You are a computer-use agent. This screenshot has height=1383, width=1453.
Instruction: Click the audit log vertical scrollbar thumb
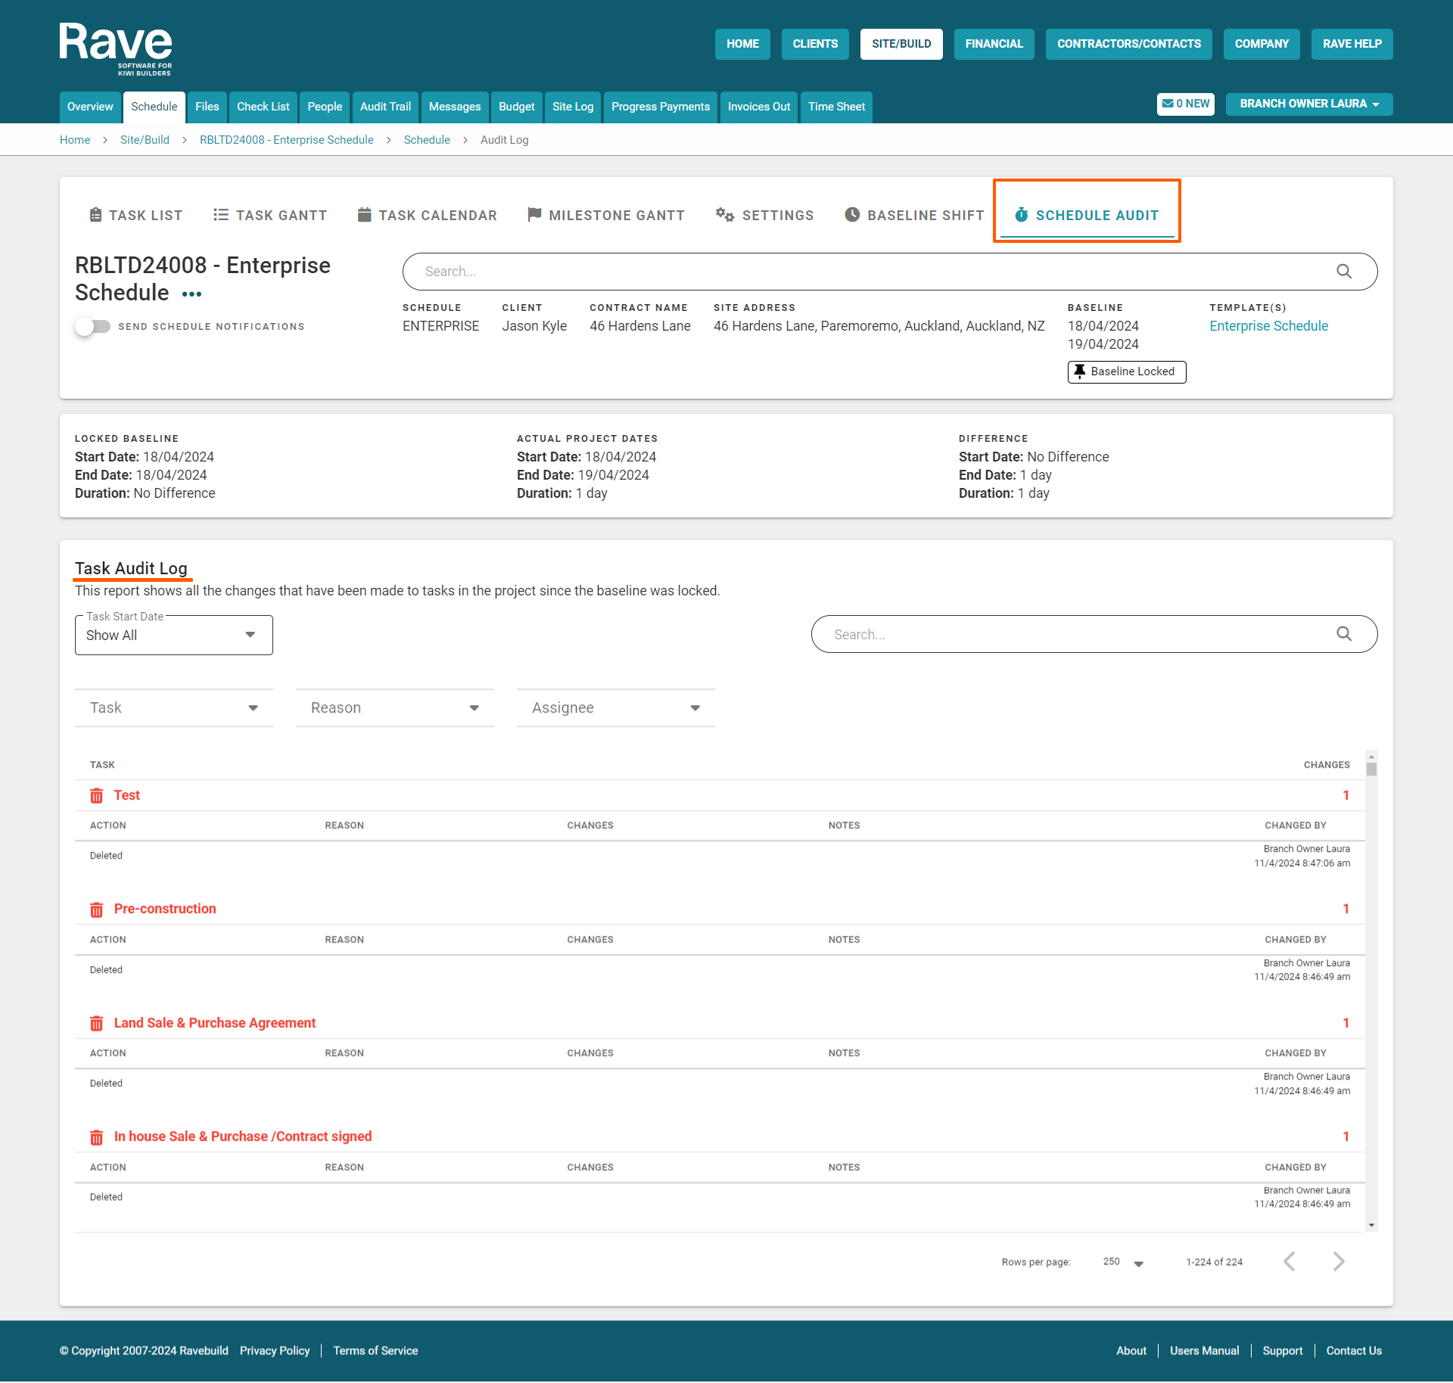[x=1371, y=769]
